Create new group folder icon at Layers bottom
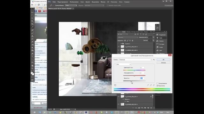 (145, 108)
